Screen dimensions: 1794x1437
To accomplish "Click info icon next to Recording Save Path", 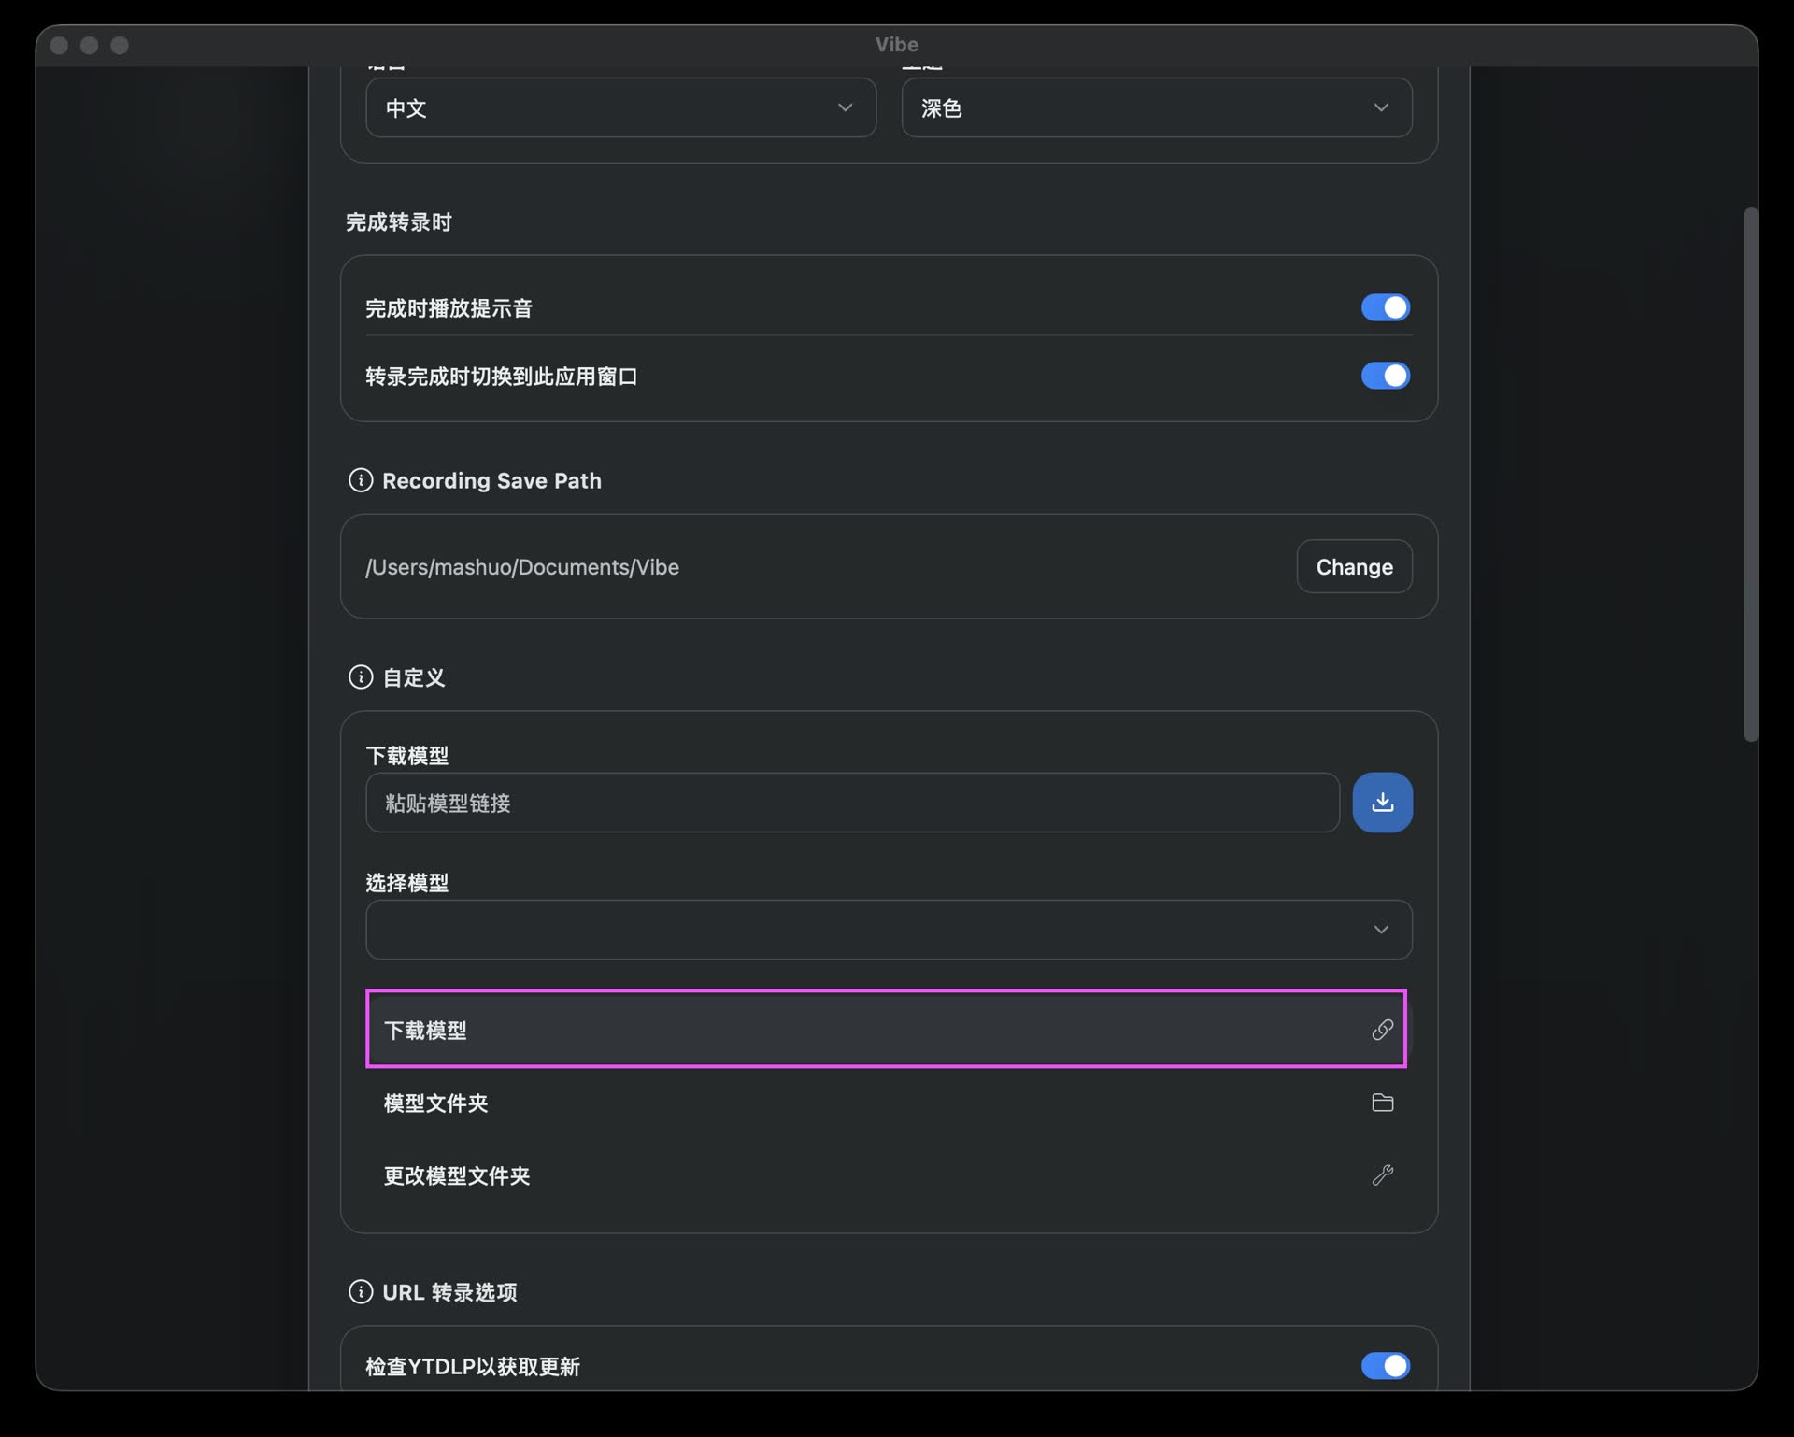I will (360, 480).
